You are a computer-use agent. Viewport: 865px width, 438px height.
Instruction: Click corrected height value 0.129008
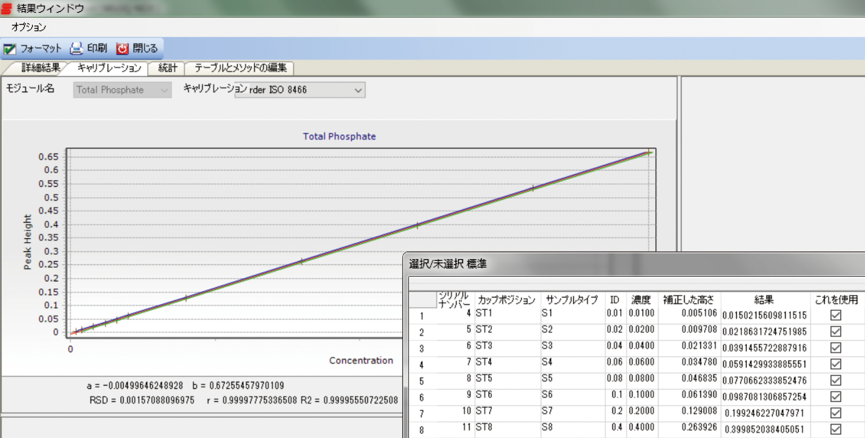pyautogui.click(x=699, y=411)
